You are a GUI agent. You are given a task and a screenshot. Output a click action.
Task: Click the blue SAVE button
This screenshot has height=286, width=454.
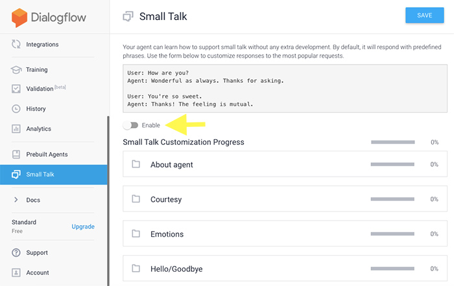[x=424, y=16]
